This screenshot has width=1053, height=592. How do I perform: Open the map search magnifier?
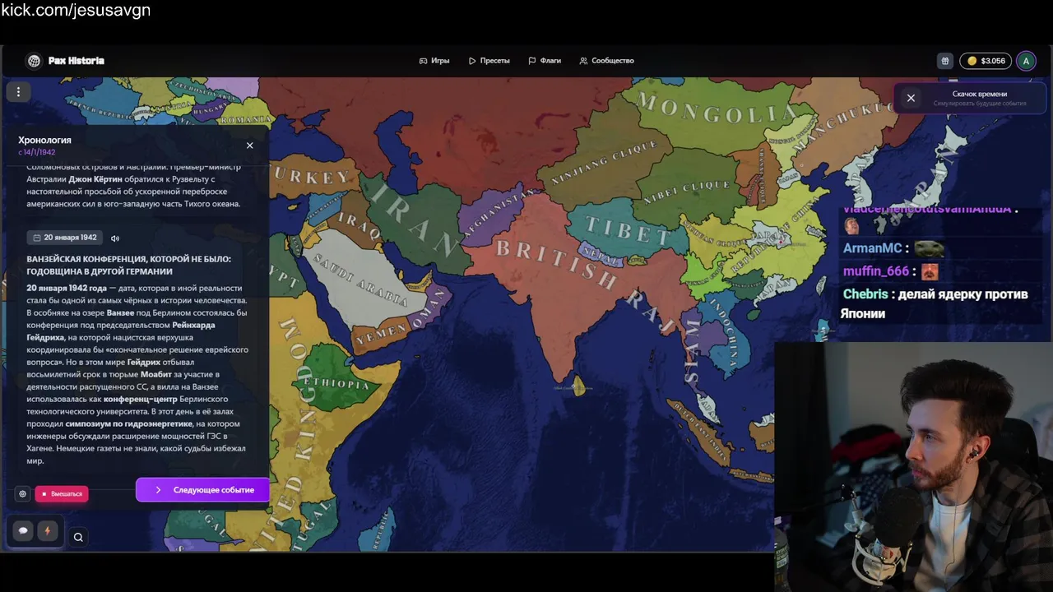pos(78,538)
